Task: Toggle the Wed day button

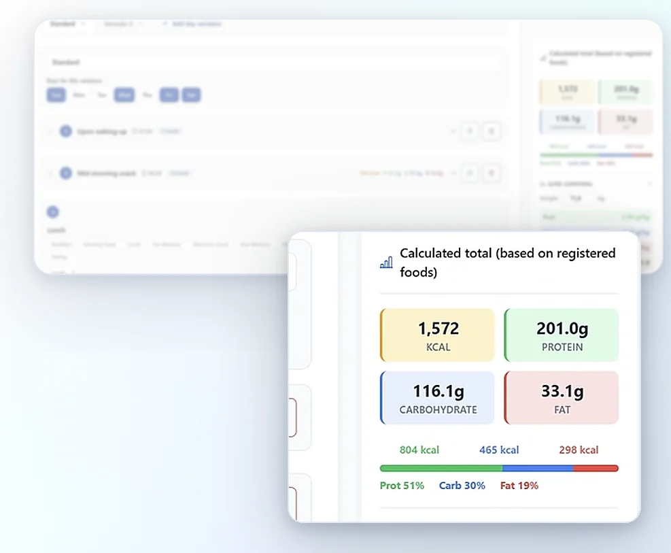Action: tap(124, 95)
